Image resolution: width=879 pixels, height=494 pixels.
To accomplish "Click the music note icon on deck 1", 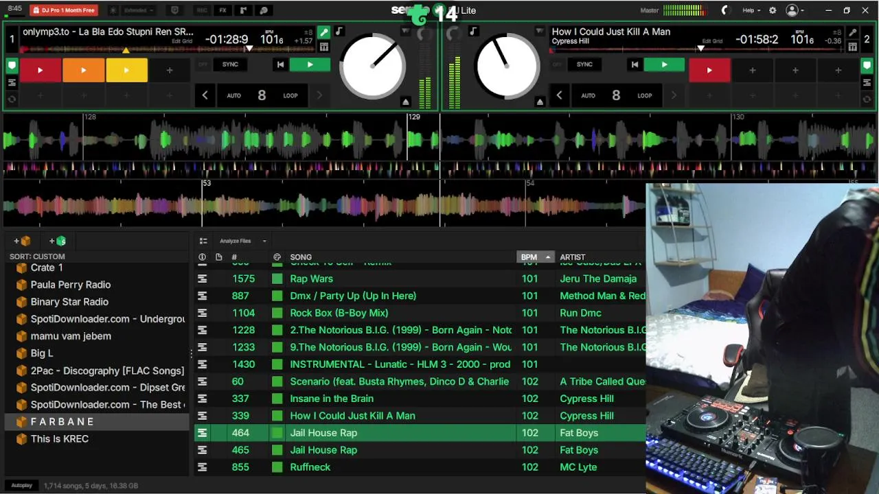I will coord(339,32).
